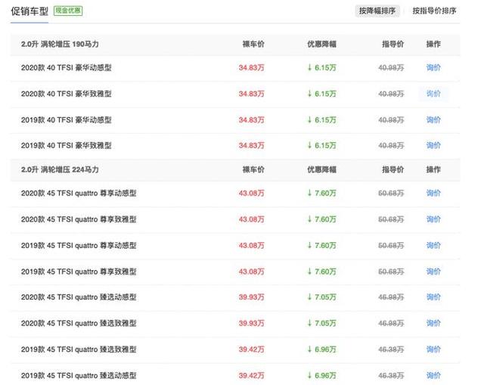Screen dimensions: 484x385
Task: Click the 2.0升 涡轮增压 190马力 group header
Action: point(60,44)
